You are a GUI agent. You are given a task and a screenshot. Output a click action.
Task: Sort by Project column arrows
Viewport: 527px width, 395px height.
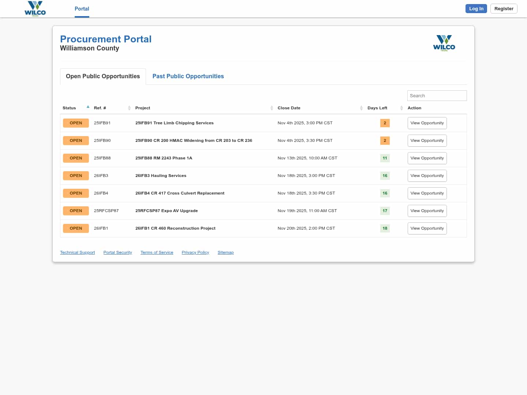point(272,108)
